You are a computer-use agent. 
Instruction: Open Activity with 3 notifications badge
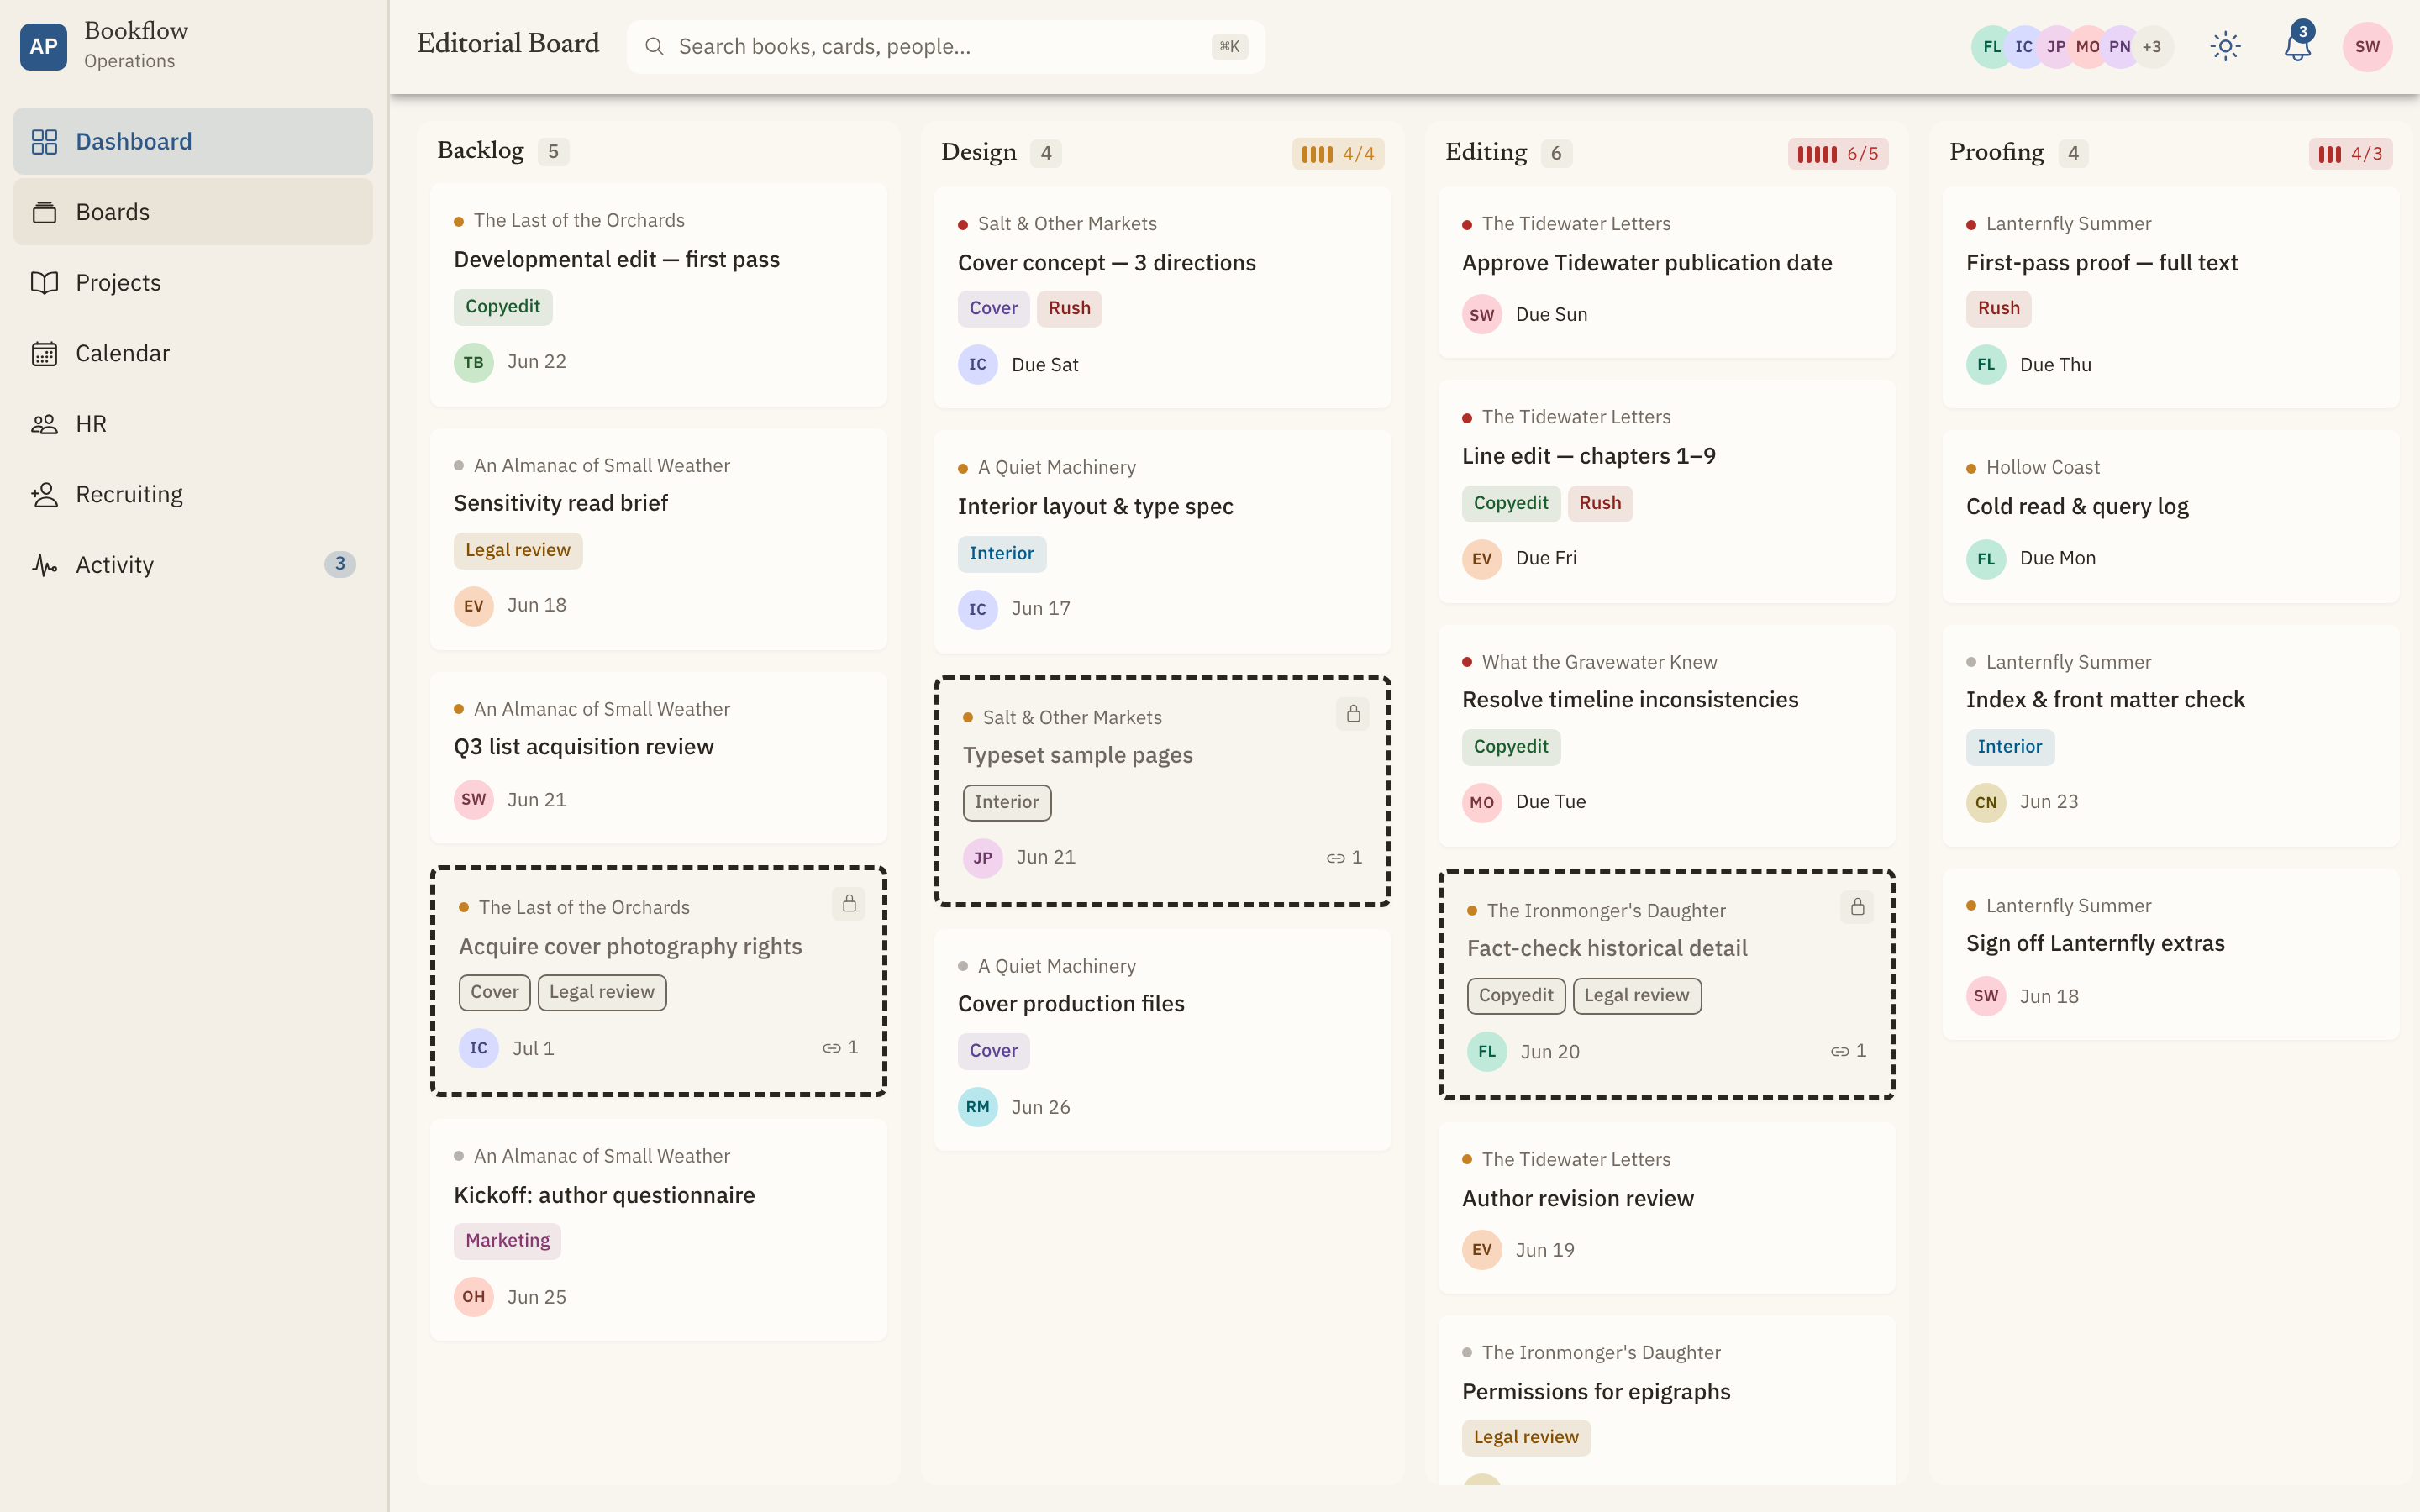[193, 565]
